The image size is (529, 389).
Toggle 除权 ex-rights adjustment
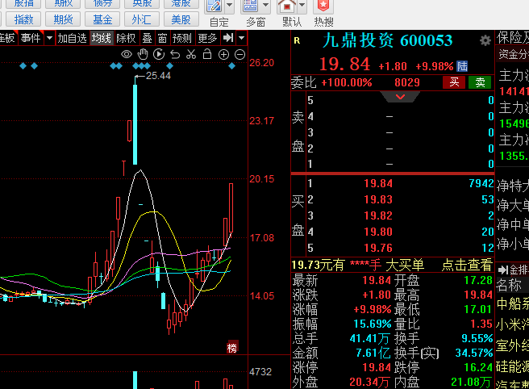tap(126, 38)
